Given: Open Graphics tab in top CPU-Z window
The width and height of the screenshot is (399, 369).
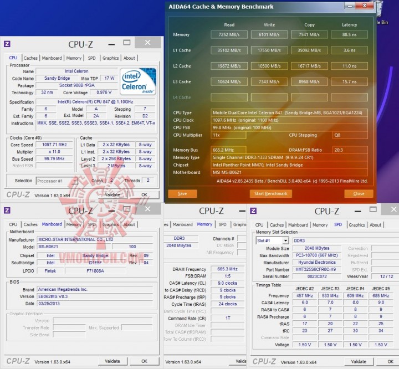Looking at the screenshot, I should (x=110, y=58).
